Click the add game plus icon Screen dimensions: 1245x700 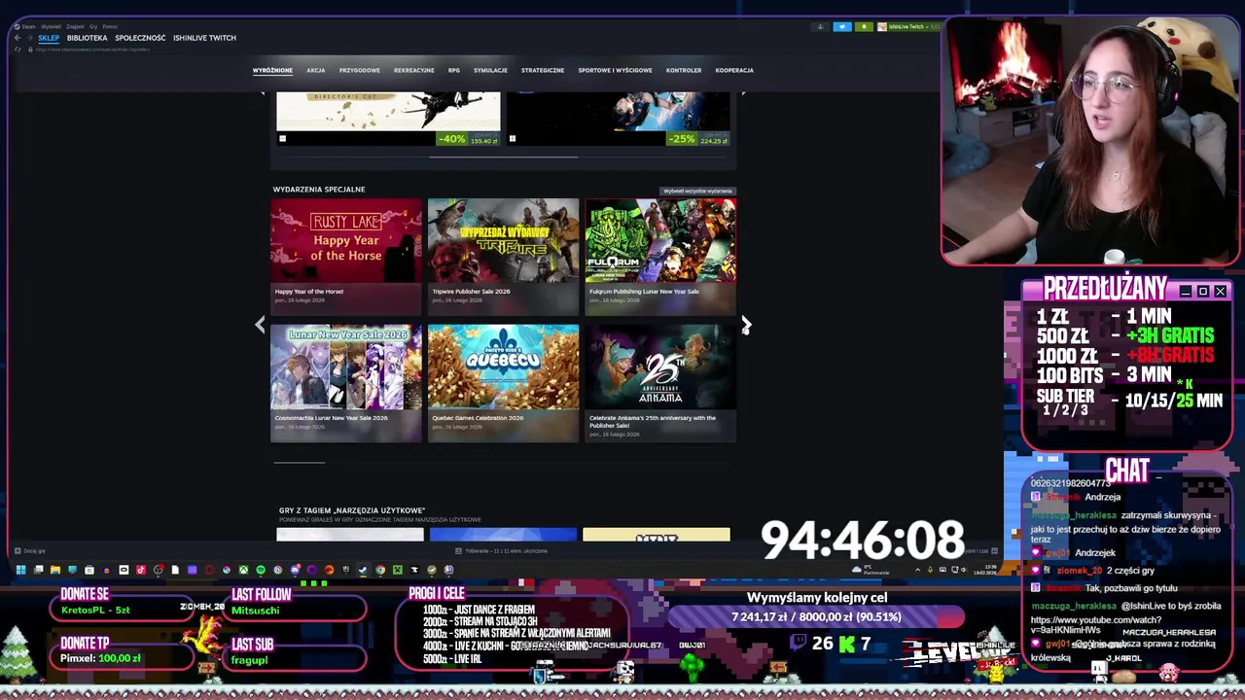(x=17, y=550)
